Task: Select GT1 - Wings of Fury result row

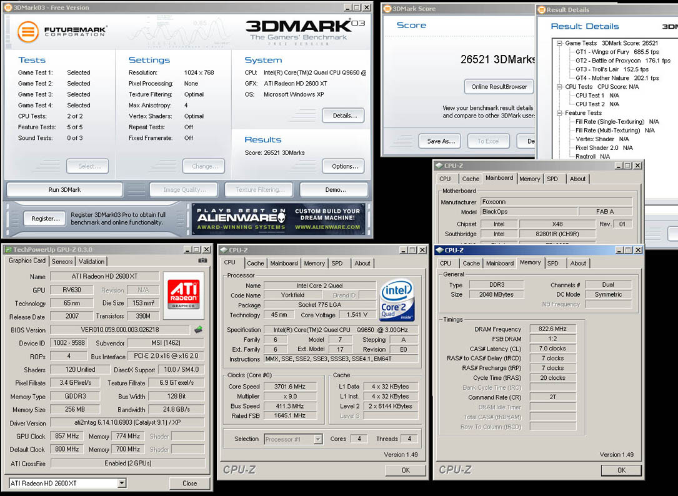Action: 617,52
